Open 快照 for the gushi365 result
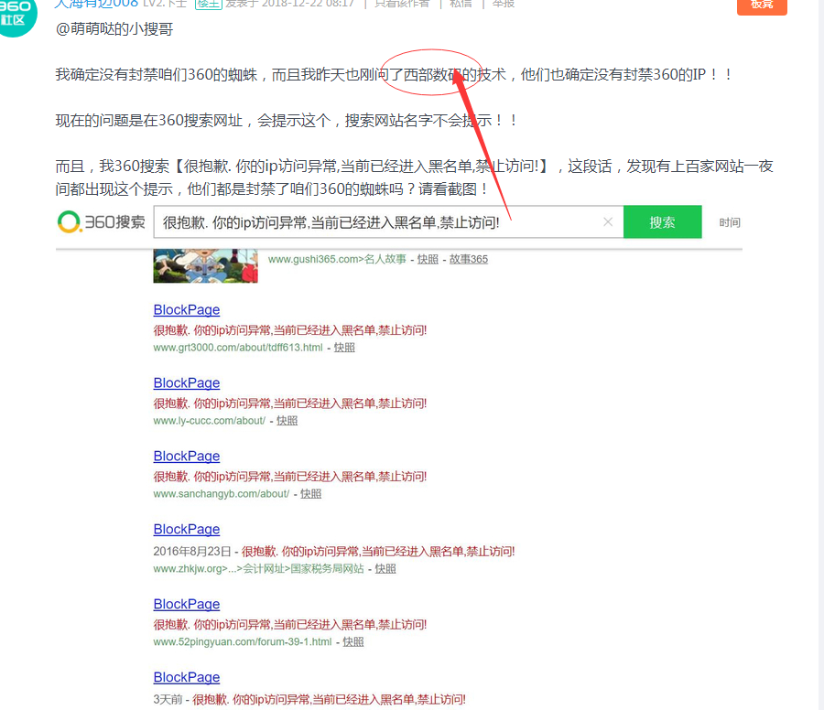The height and width of the screenshot is (710, 824). [428, 260]
